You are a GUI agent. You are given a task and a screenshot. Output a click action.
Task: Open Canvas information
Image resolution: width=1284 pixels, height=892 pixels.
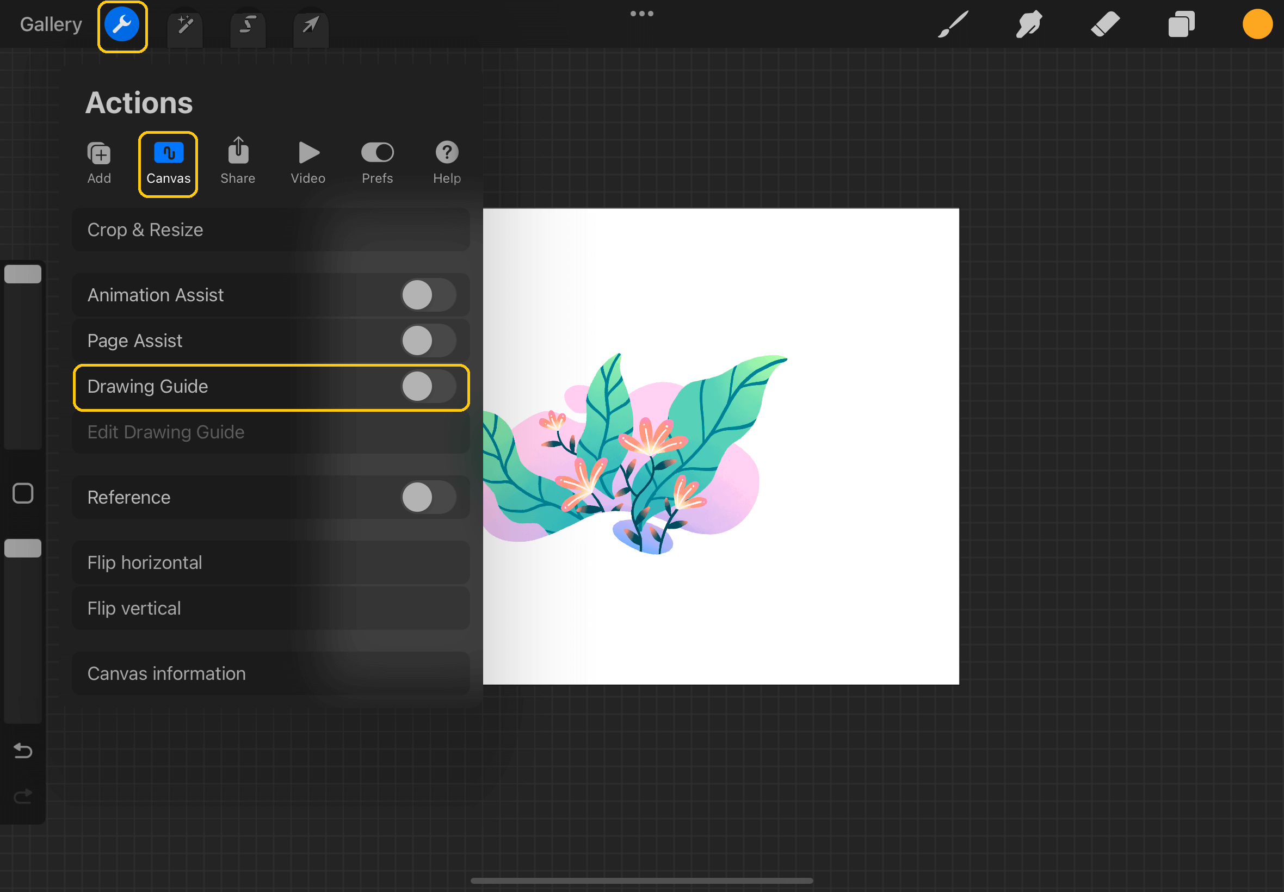[x=270, y=673]
